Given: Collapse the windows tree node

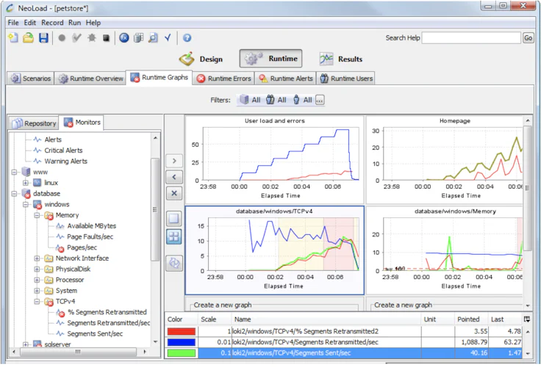Looking at the screenshot, I should coord(26,204).
